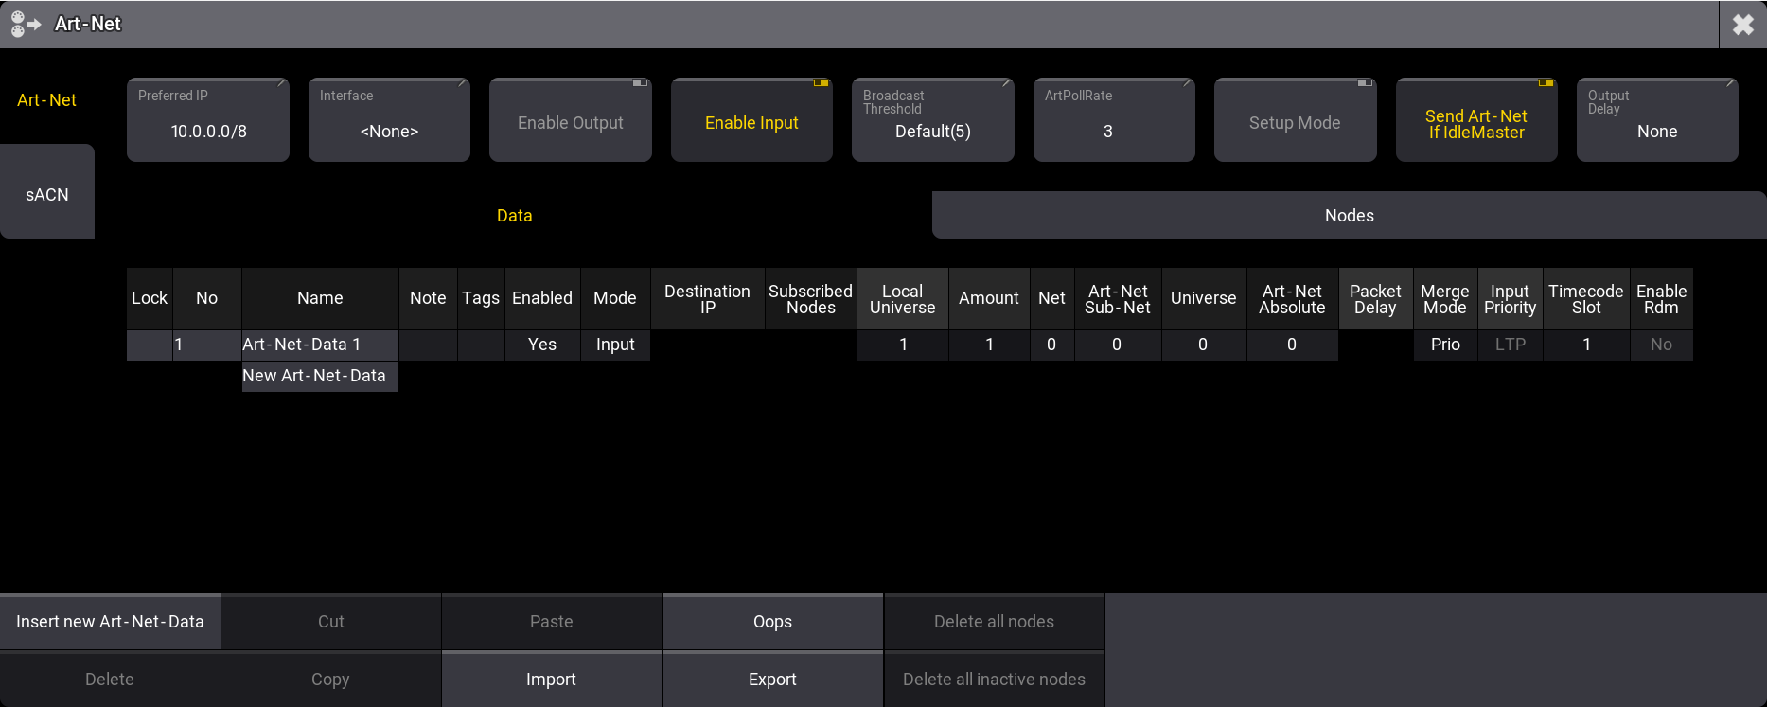Toggle Enable Input off

pyautogui.click(x=751, y=122)
